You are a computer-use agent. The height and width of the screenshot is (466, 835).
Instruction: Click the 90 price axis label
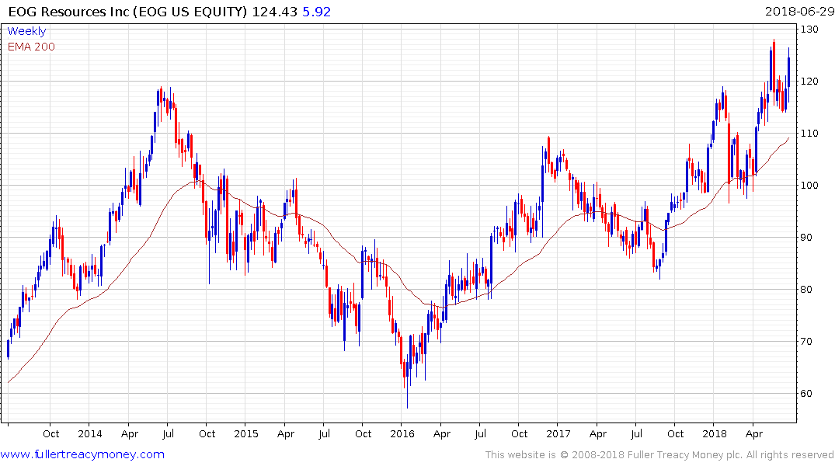click(807, 238)
